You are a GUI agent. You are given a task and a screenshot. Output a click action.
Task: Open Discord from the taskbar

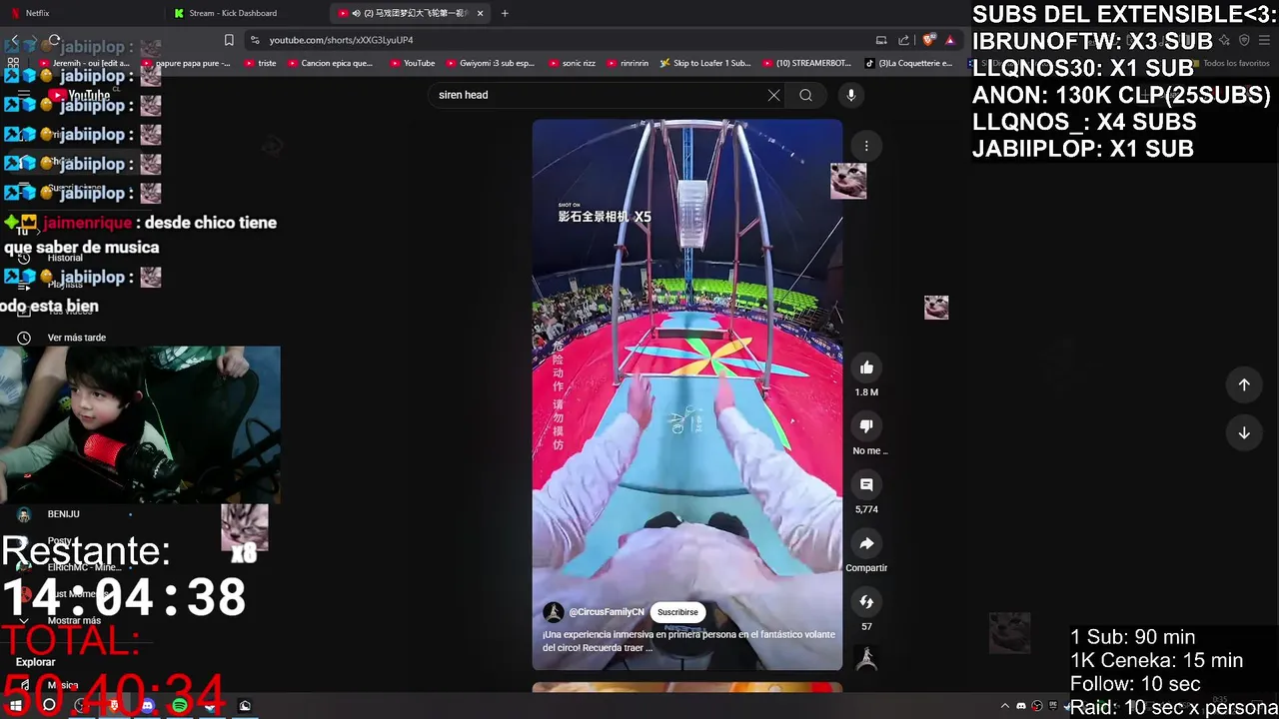click(147, 706)
